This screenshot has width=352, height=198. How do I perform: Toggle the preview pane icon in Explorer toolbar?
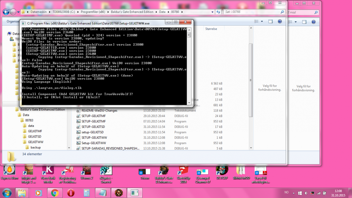pyautogui.click(x=271, y=22)
